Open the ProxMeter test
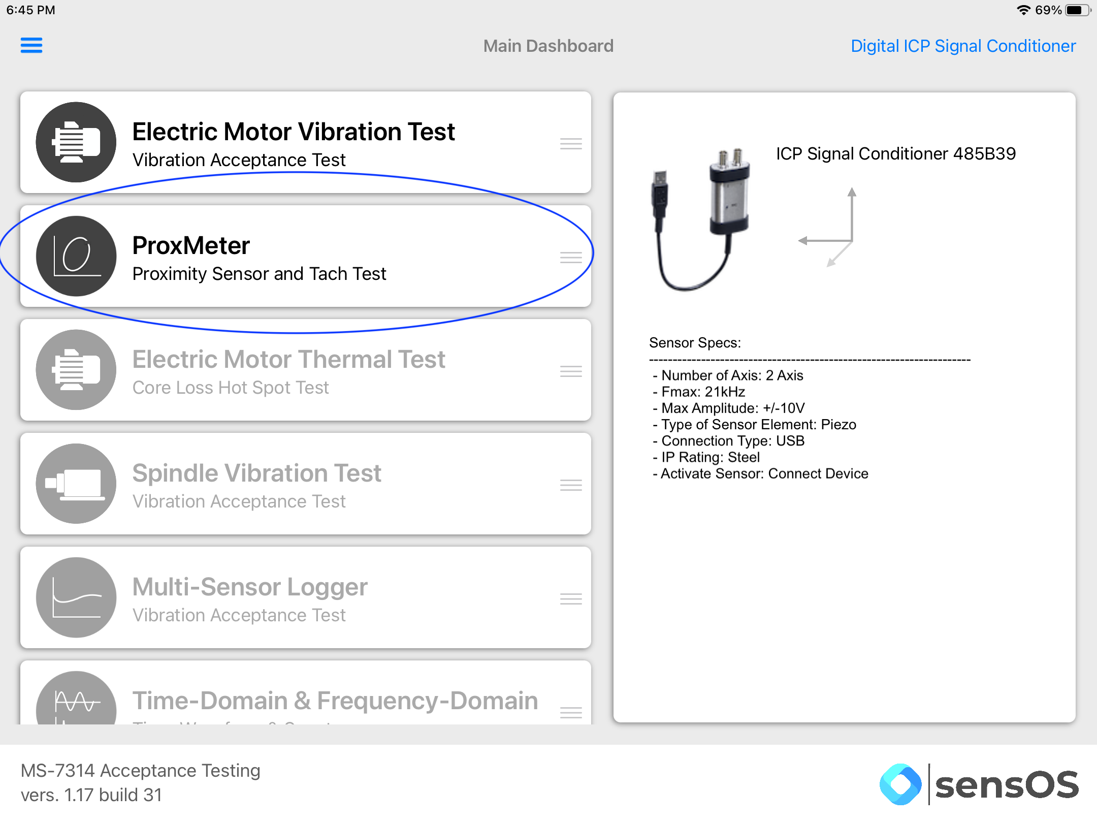 (306, 256)
